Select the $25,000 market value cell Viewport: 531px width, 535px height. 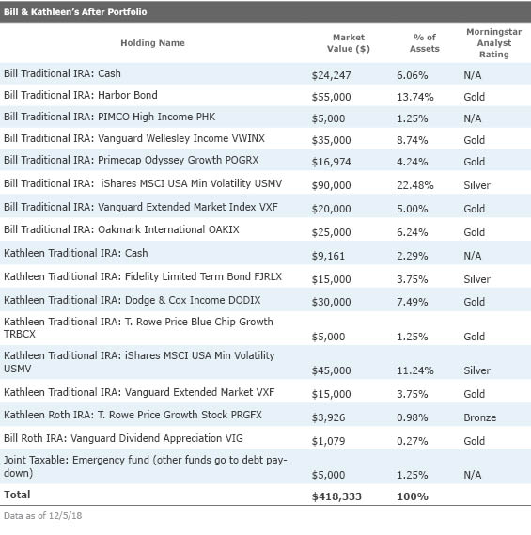pyautogui.click(x=331, y=232)
